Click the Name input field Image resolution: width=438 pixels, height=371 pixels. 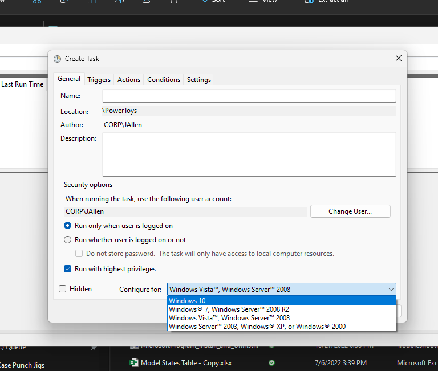click(249, 96)
